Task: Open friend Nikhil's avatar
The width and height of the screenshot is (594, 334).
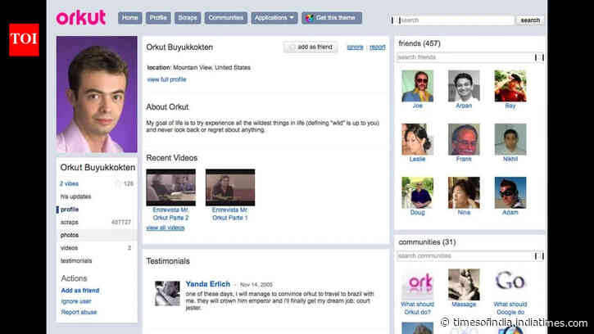Action: tap(510, 139)
